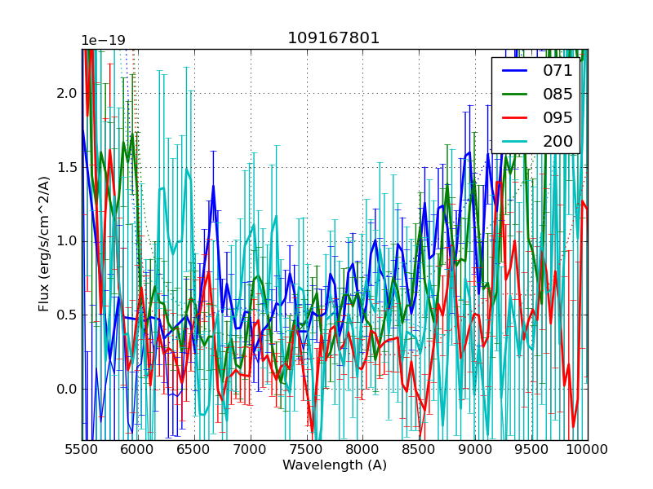Click the plot title 109167801
Image resolution: width=653 pixels, height=489 pixels.
pos(334,38)
